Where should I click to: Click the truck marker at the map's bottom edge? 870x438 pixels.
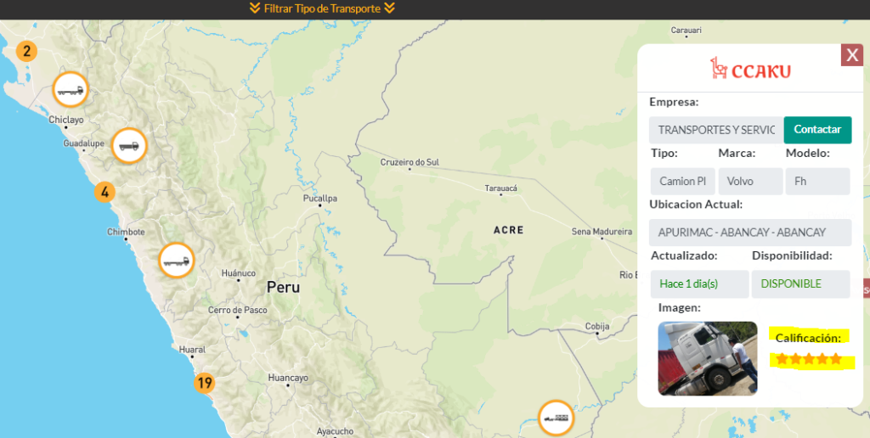tap(556, 418)
